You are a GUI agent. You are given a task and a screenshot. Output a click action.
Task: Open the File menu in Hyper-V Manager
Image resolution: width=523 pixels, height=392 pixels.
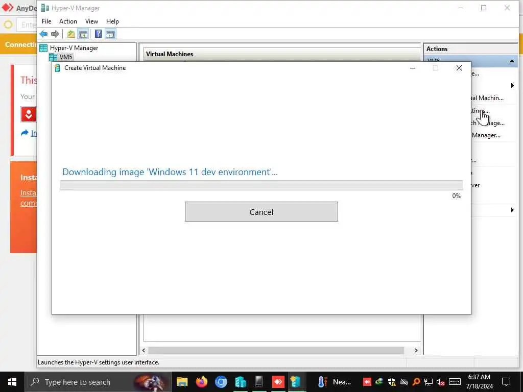tap(46, 21)
